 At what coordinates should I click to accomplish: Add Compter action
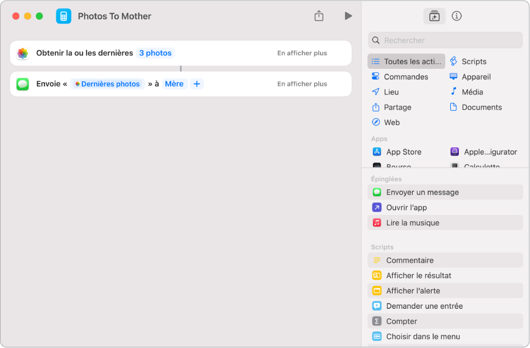pos(445,321)
